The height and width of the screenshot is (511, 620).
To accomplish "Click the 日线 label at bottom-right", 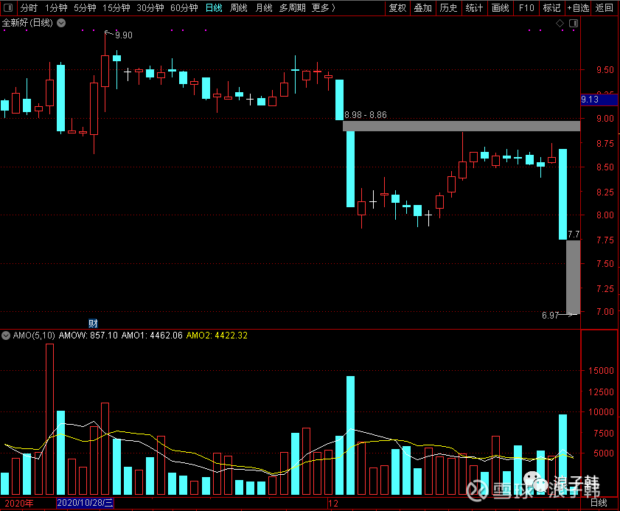I will (599, 503).
